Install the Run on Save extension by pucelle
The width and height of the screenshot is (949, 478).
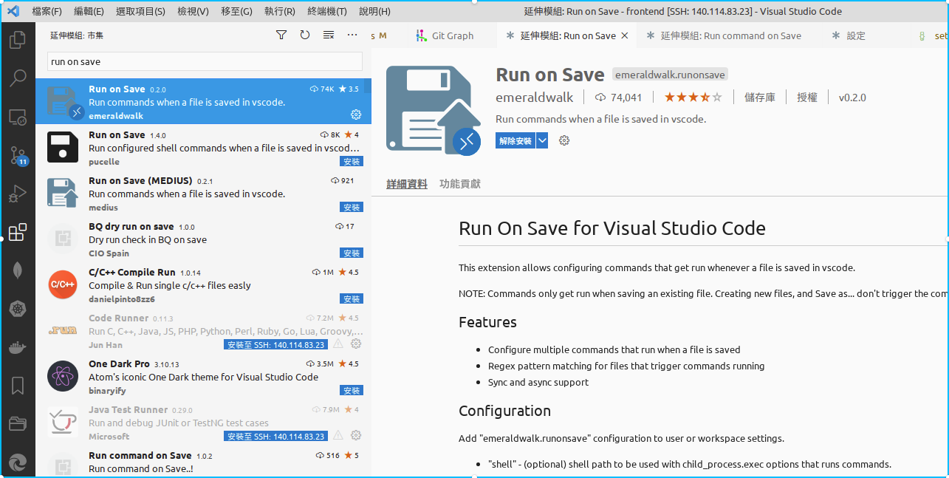click(352, 161)
